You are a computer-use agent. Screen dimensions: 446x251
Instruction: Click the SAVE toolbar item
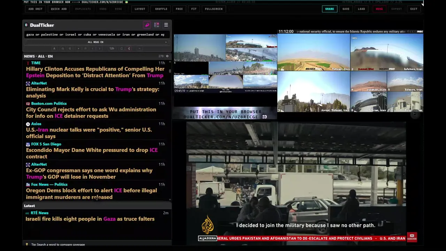(346, 9)
